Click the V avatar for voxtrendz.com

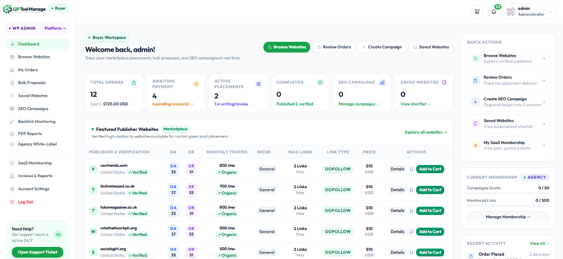click(93, 169)
